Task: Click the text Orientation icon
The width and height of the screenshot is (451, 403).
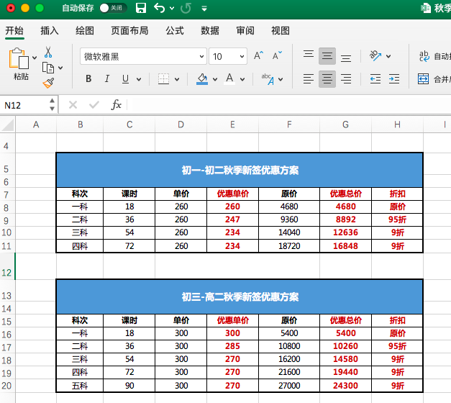Action: (x=375, y=56)
